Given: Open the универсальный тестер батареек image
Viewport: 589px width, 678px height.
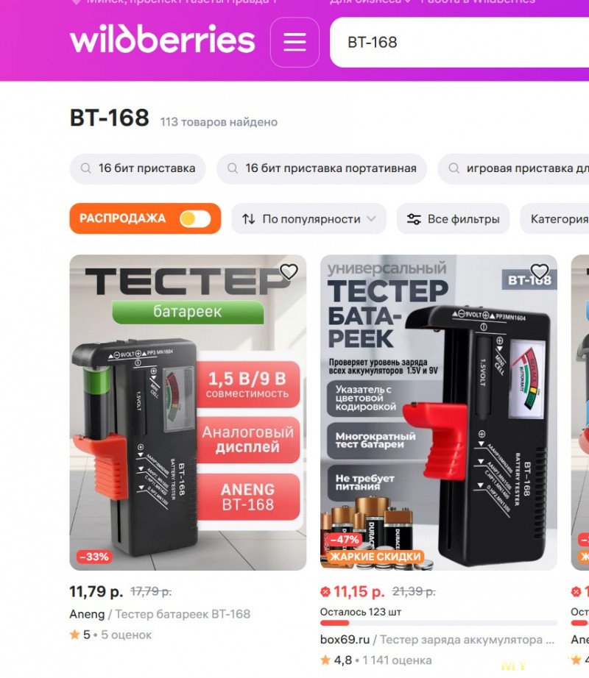Looking at the screenshot, I should [438, 413].
